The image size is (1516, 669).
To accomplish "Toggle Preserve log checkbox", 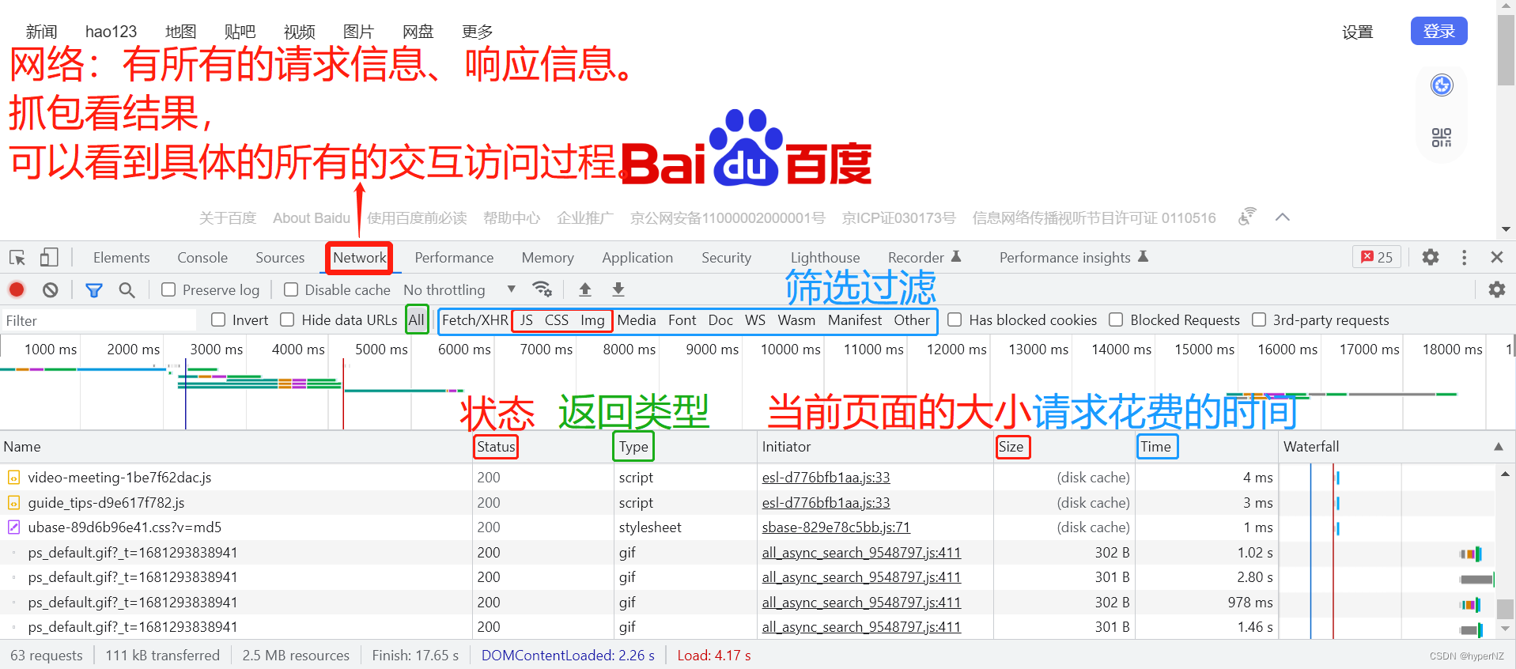I will (168, 290).
